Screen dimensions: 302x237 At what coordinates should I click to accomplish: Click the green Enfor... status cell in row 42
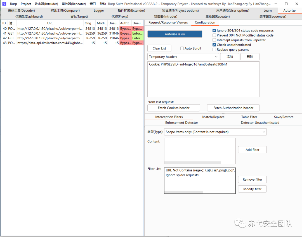pos(138,38)
